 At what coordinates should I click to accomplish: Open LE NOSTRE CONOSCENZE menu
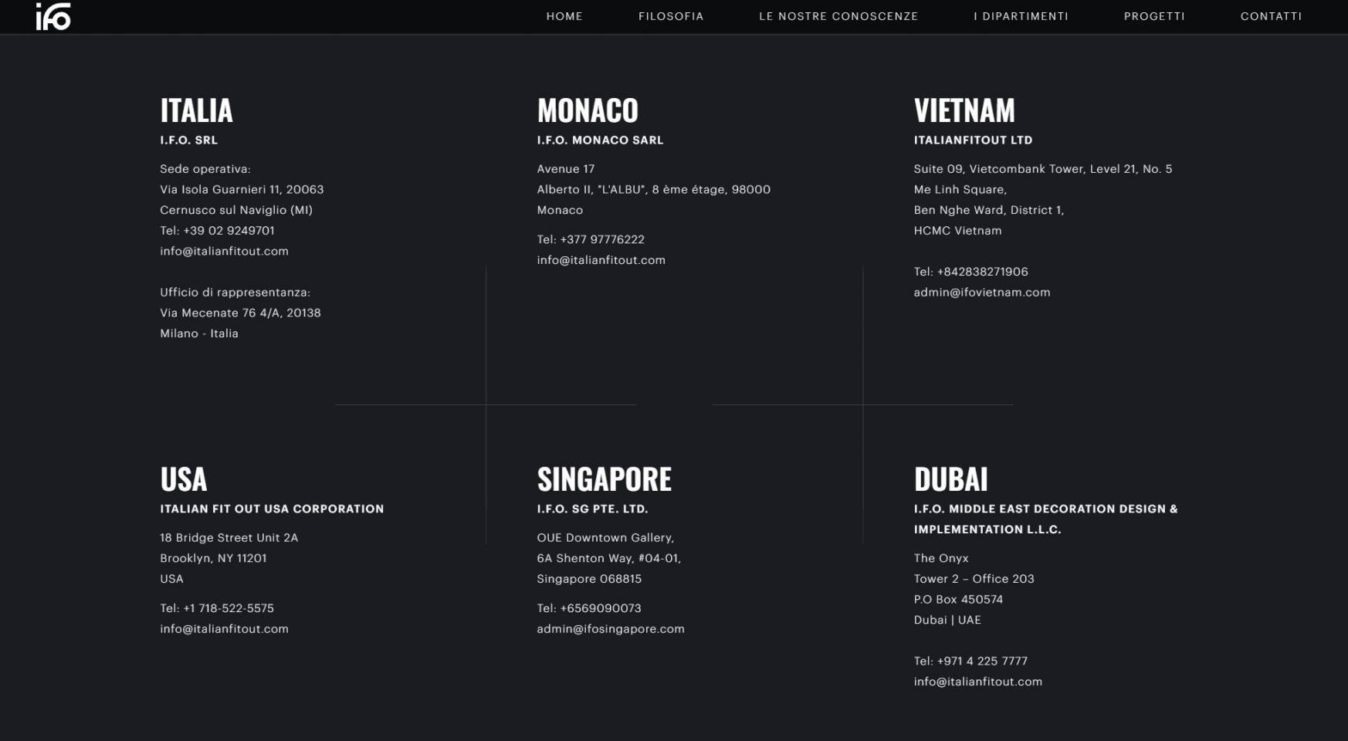tap(838, 16)
